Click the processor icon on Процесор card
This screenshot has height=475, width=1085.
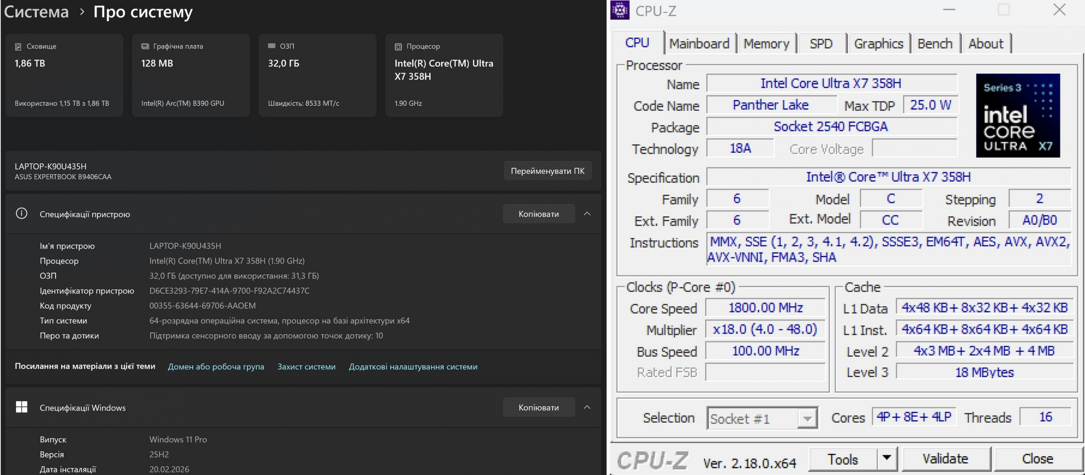point(398,47)
